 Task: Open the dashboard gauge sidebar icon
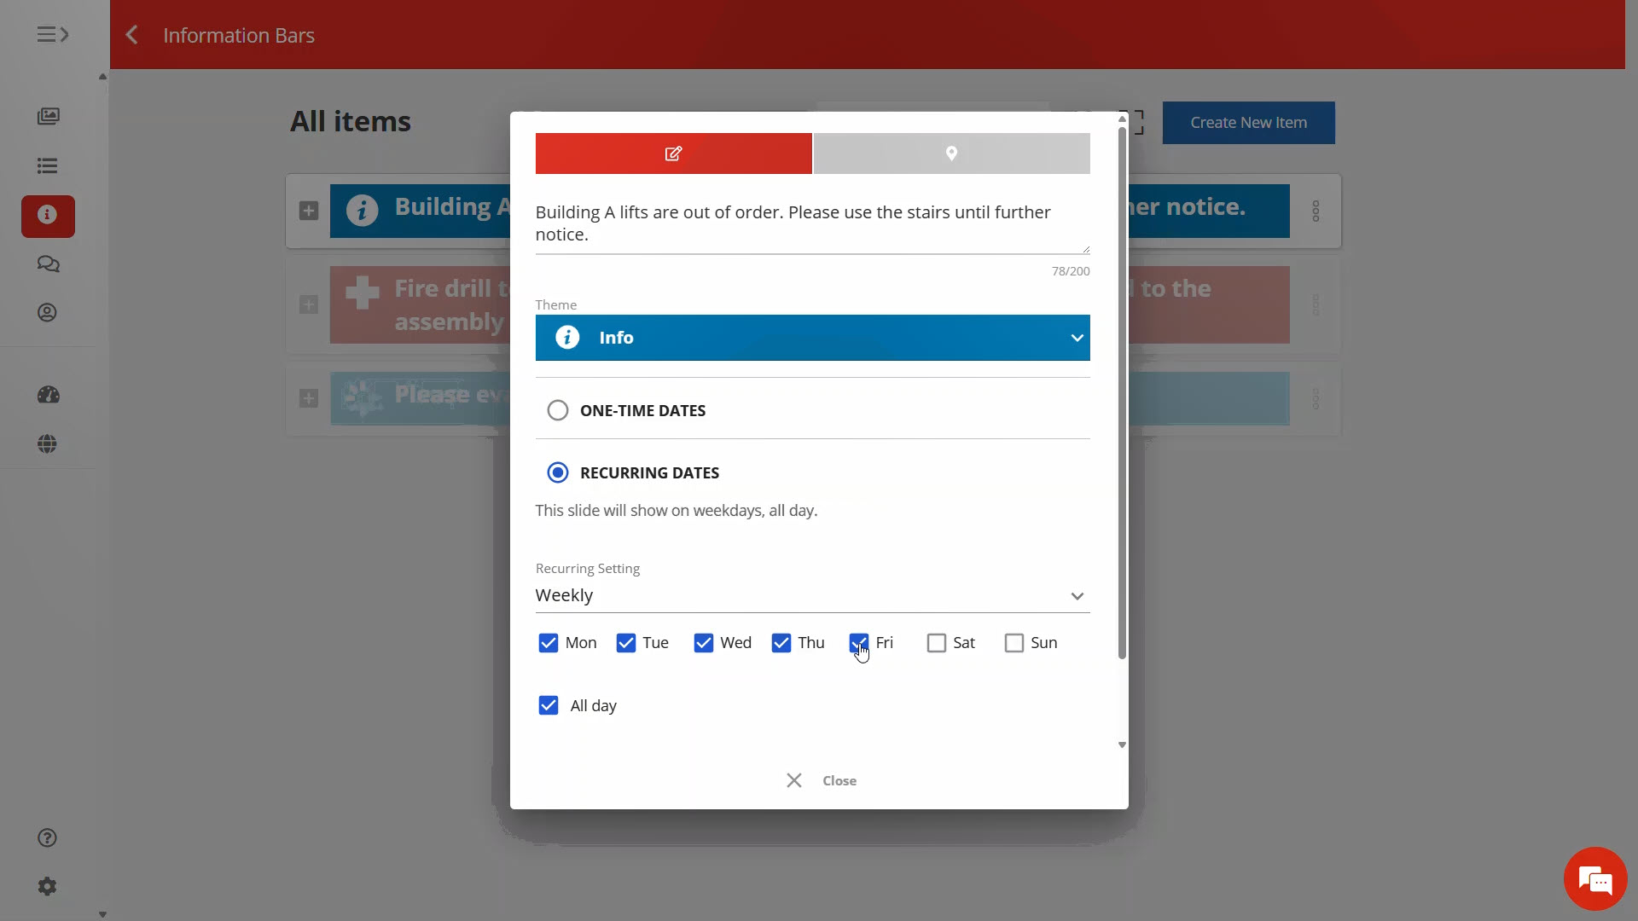[x=48, y=395]
